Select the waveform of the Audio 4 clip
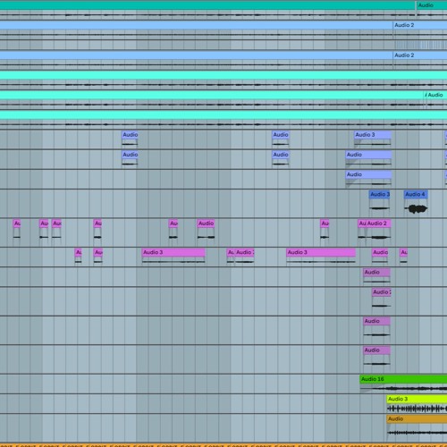447x447 pixels. click(416, 208)
